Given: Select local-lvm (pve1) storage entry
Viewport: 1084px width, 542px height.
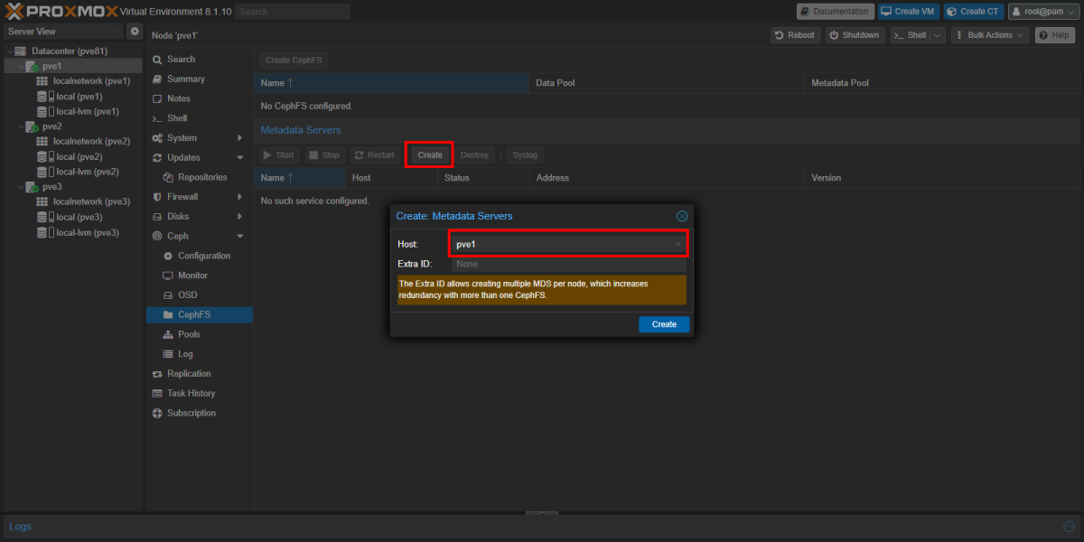Looking at the screenshot, I should click(88, 112).
